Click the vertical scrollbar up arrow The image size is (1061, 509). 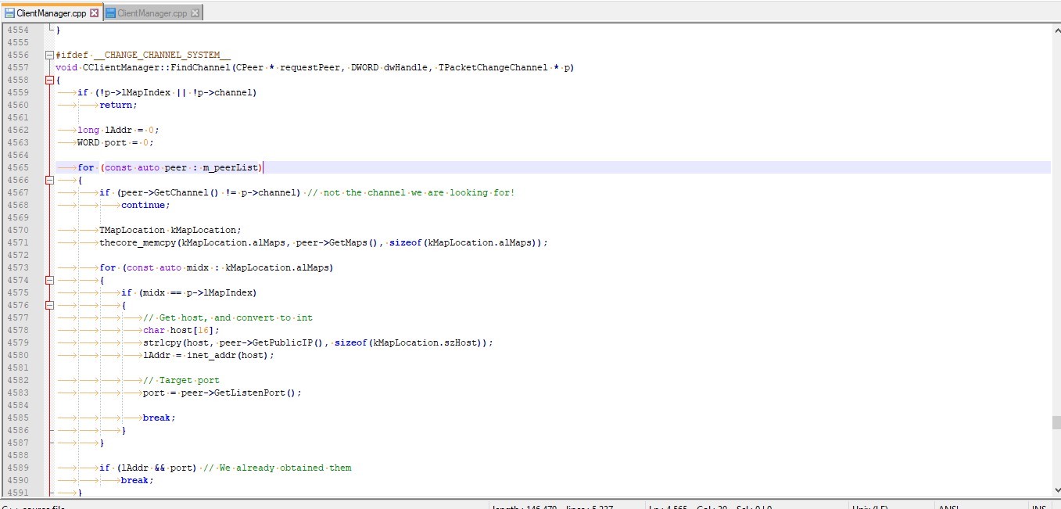1056,29
